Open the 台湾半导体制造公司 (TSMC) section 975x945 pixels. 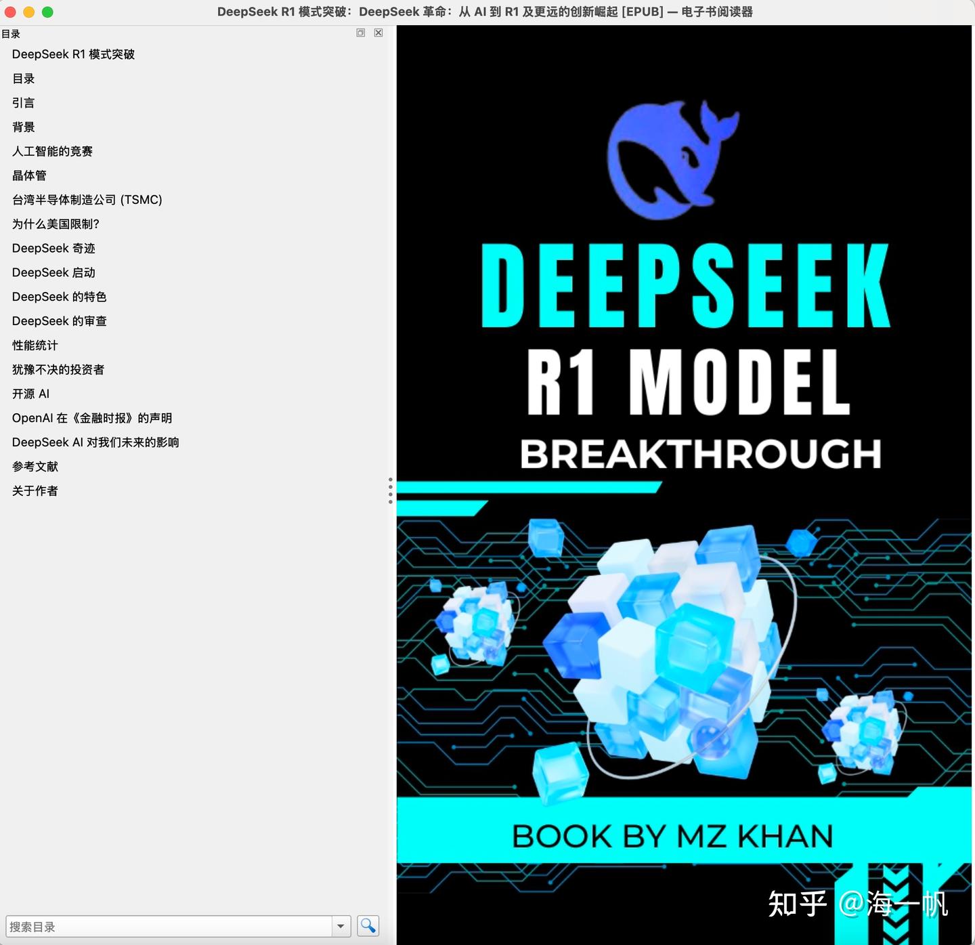coord(87,199)
